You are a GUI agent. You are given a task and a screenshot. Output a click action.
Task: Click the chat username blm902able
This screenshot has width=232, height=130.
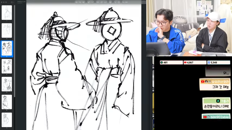point(220,117)
